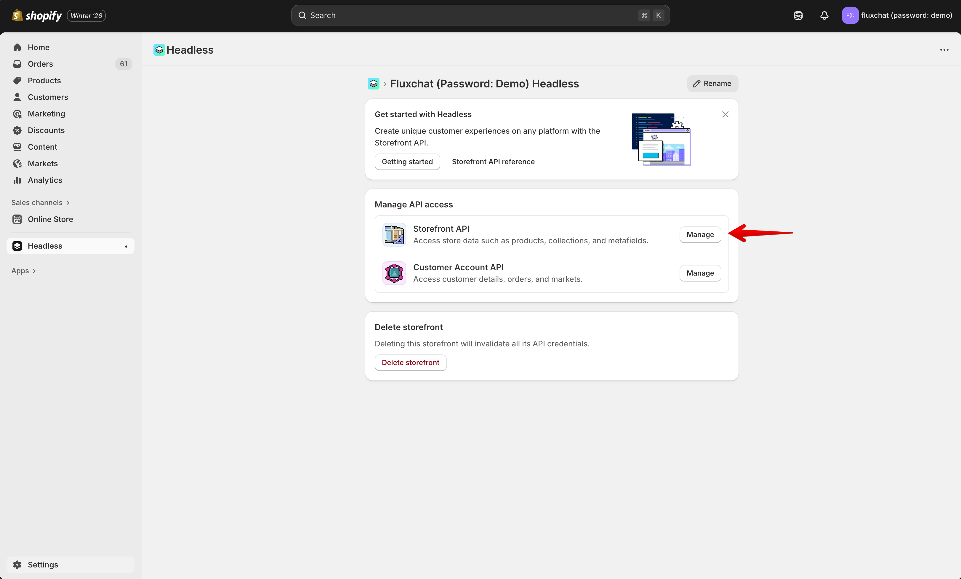Open the Storefront API reference link
This screenshot has height=579, width=961.
[493, 161]
